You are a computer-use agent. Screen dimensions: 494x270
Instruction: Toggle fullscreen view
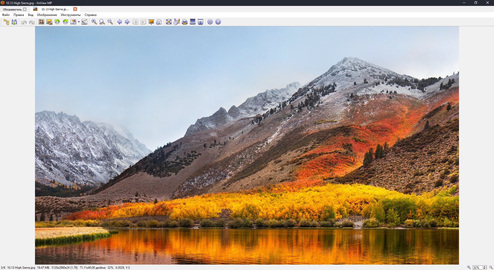(x=169, y=22)
